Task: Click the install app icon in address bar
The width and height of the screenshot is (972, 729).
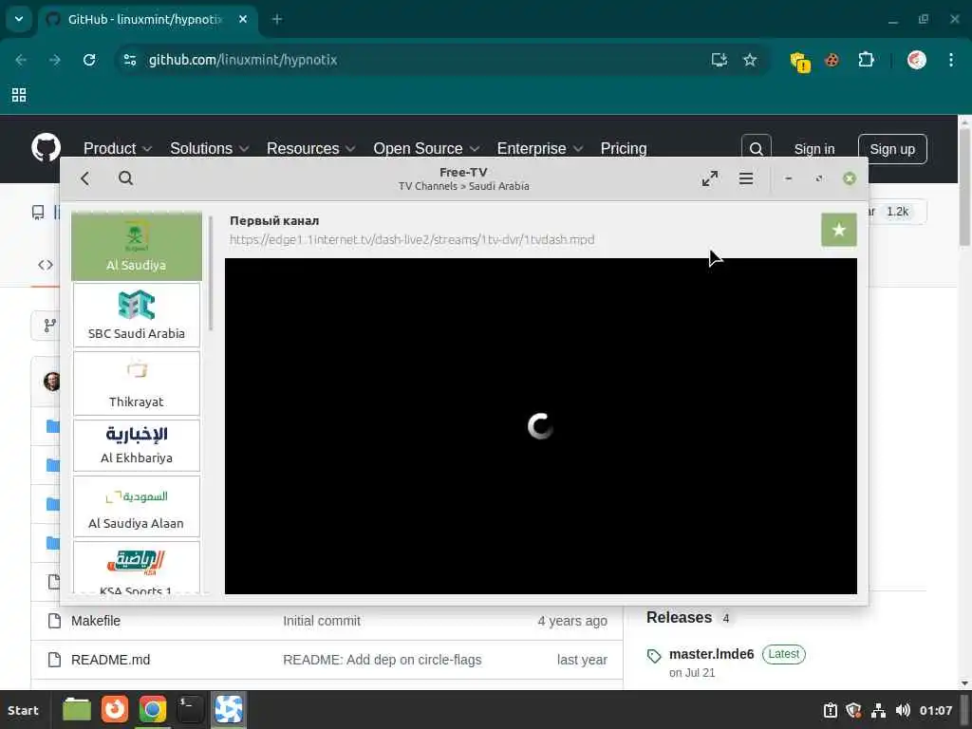Action: click(x=720, y=60)
